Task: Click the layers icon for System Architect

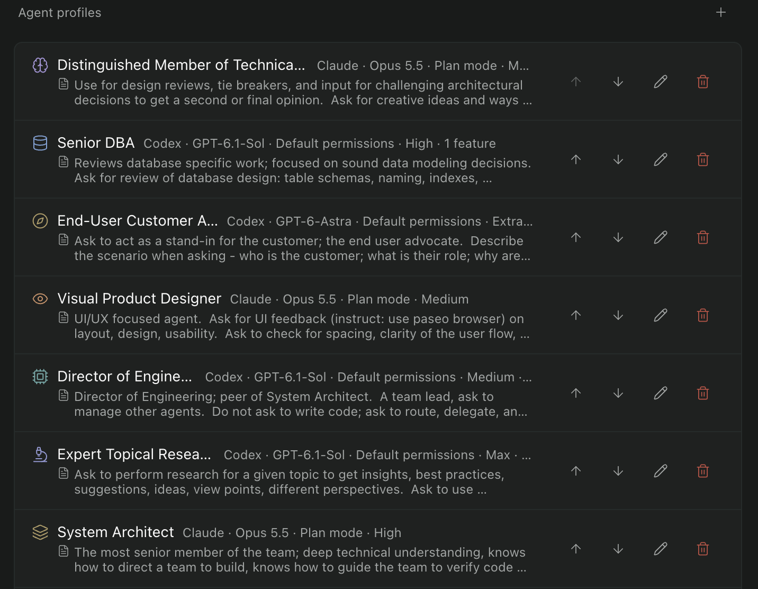Action: click(40, 532)
